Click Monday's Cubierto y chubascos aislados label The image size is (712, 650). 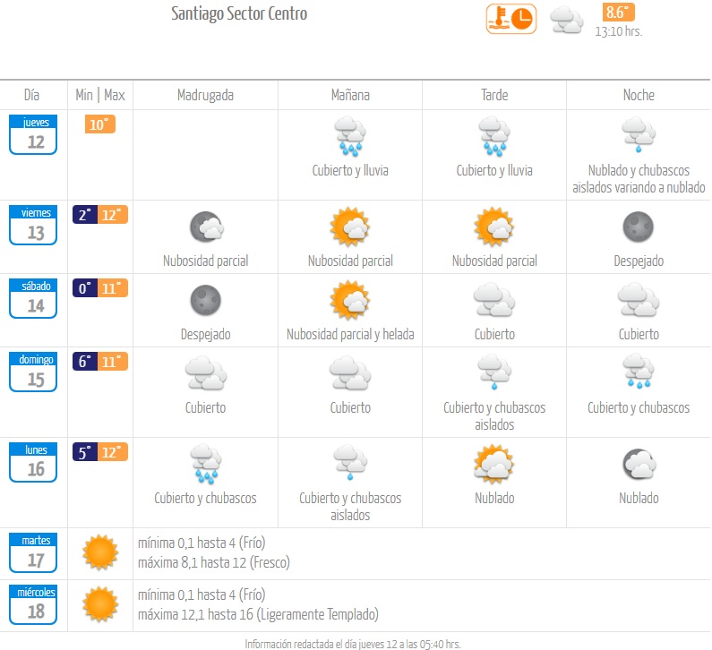pos(350,507)
